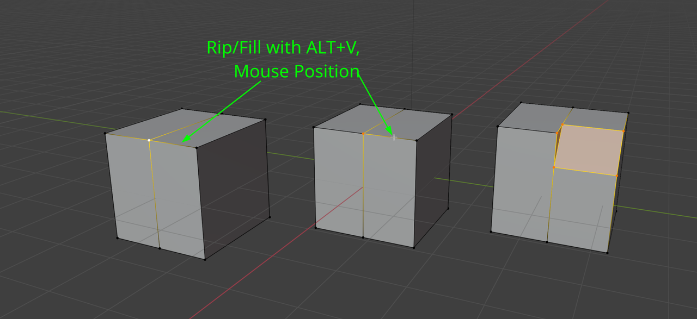Image resolution: width=697 pixels, height=319 pixels.
Task: Select the white active vertex on left cube
Action: click(x=149, y=140)
